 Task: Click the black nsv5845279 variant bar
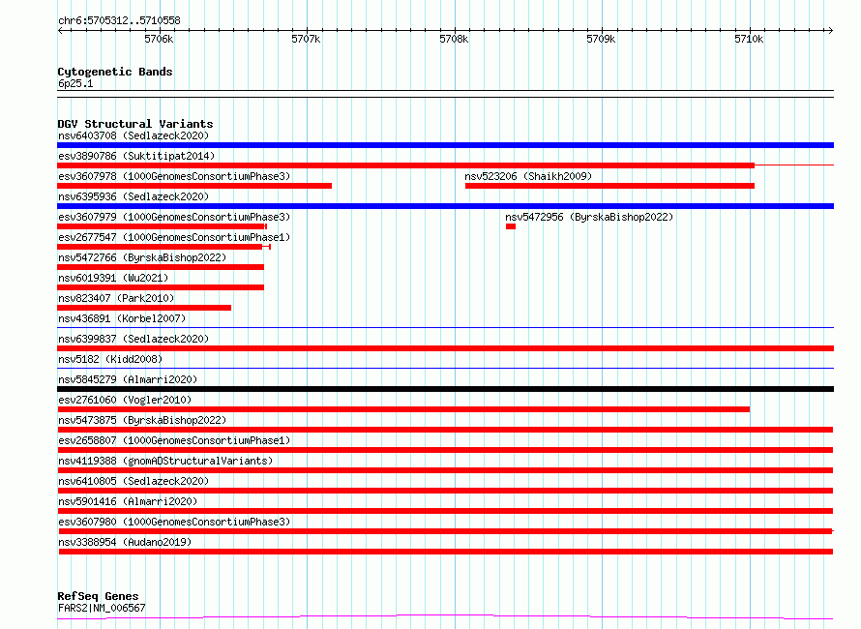(445, 389)
